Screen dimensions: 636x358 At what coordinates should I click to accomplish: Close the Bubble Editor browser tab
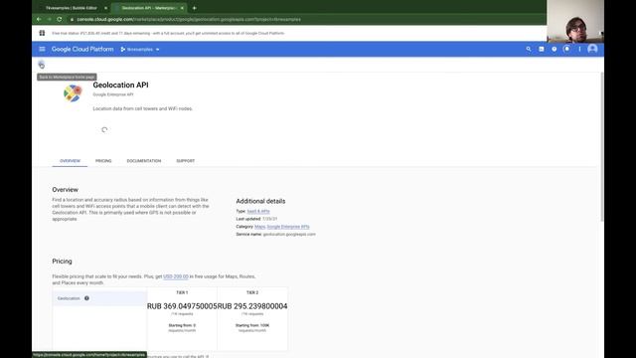click(x=106, y=8)
